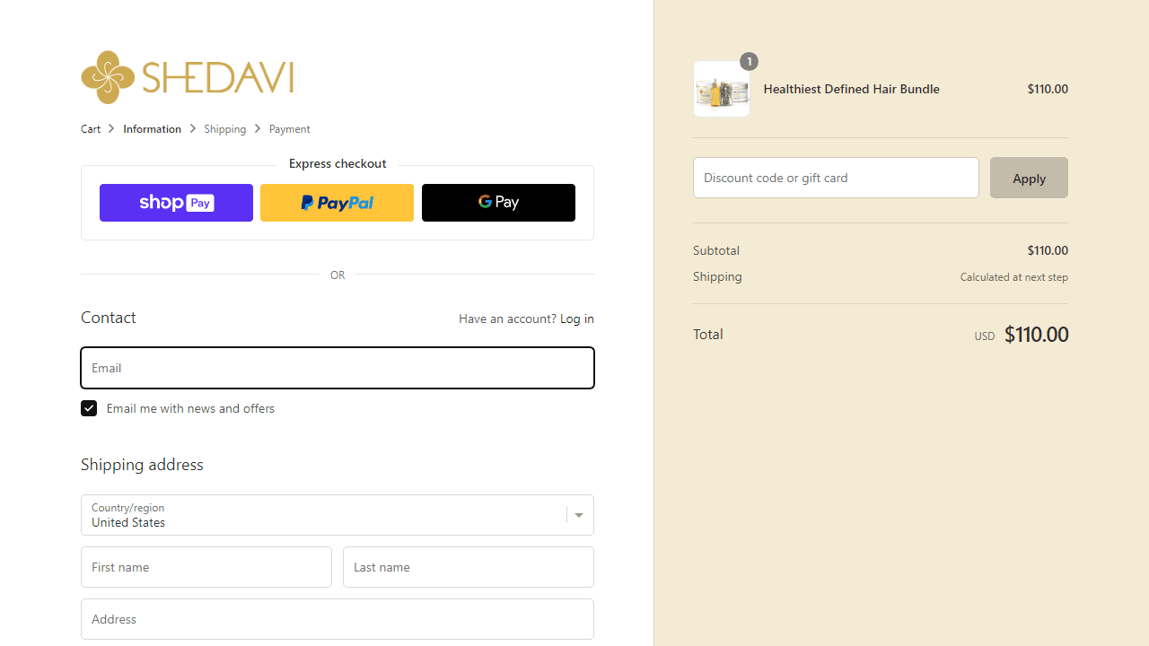This screenshot has height=646, width=1149.
Task: Select the Shipping breadcrumb step
Action: tap(224, 129)
